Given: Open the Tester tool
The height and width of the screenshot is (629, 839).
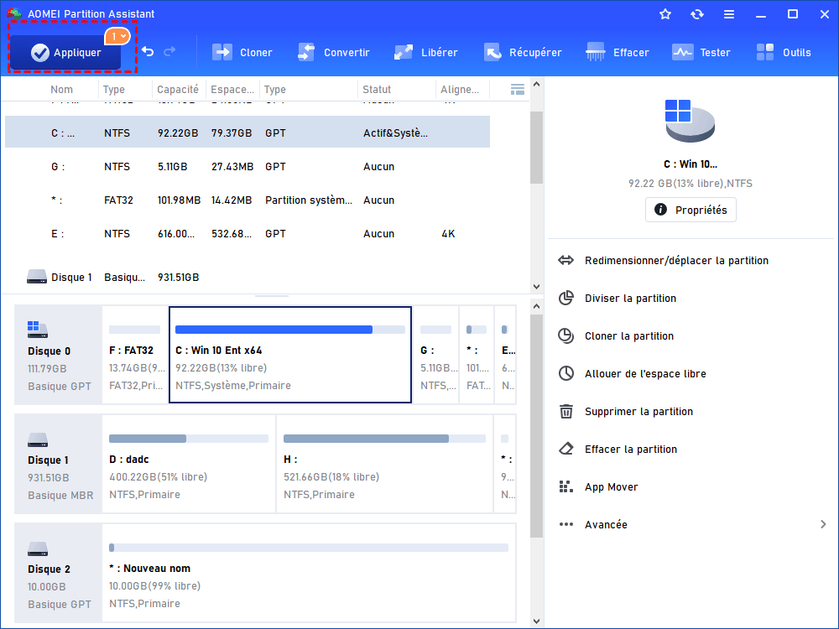Looking at the screenshot, I should pyautogui.click(x=701, y=53).
